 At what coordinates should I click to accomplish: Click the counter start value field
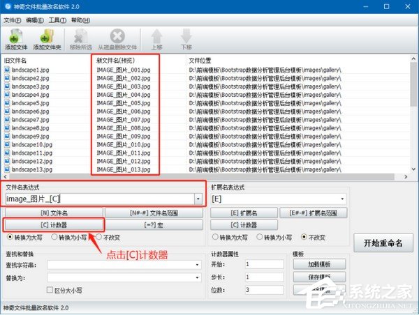click(x=264, y=264)
